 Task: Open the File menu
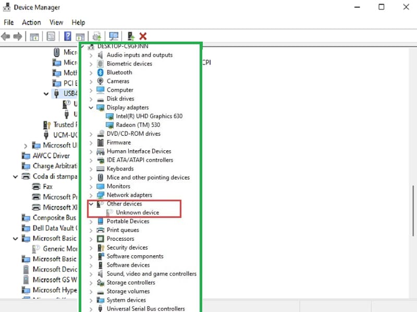pos(8,22)
